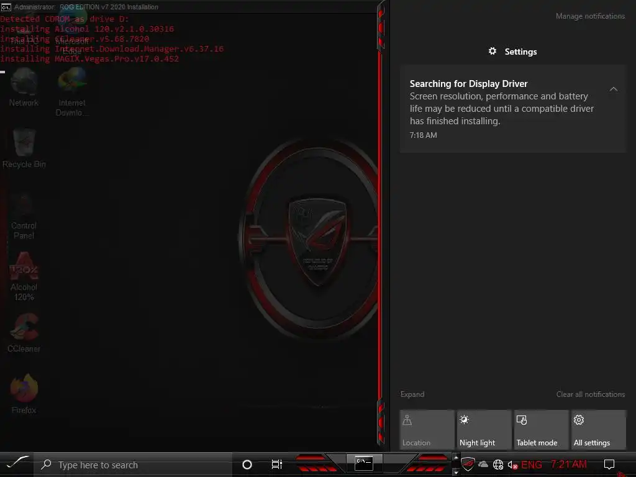This screenshot has height=477, width=636.
Task: Close the Action Center via the notification icon
Action: click(609, 464)
